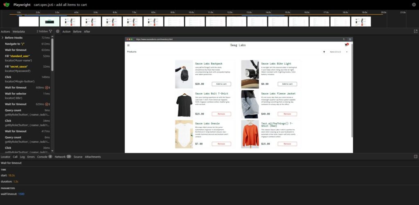Viewport: 419px width, 205px height.
Task: Open the Sauce Labs Onesie product link
Action: pos(207,124)
